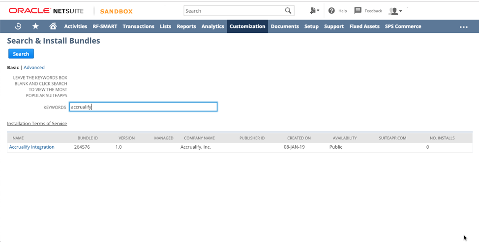Open the Activities menu
479x242 pixels.
(x=75, y=26)
